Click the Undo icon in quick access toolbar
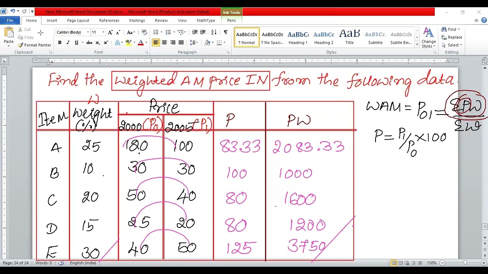The height and width of the screenshot is (274, 488). click(x=13, y=11)
